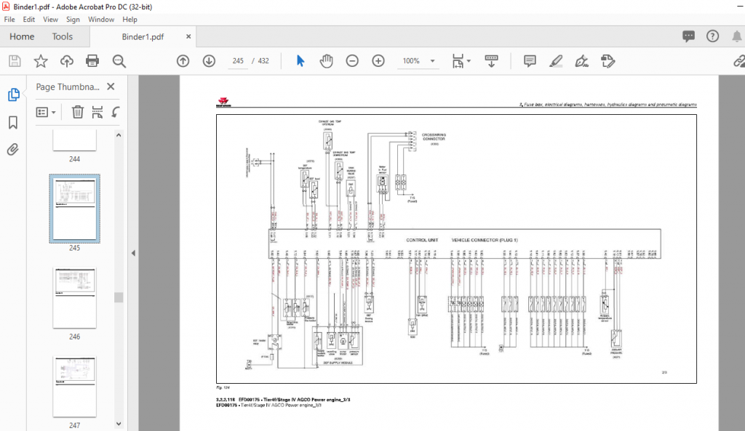Open the Sign menu
The image size is (745, 431).
(x=73, y=20)
